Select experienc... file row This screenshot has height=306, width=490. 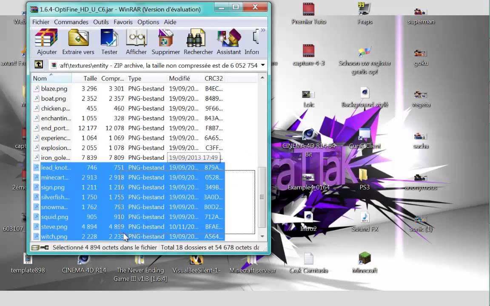[128, 138]
